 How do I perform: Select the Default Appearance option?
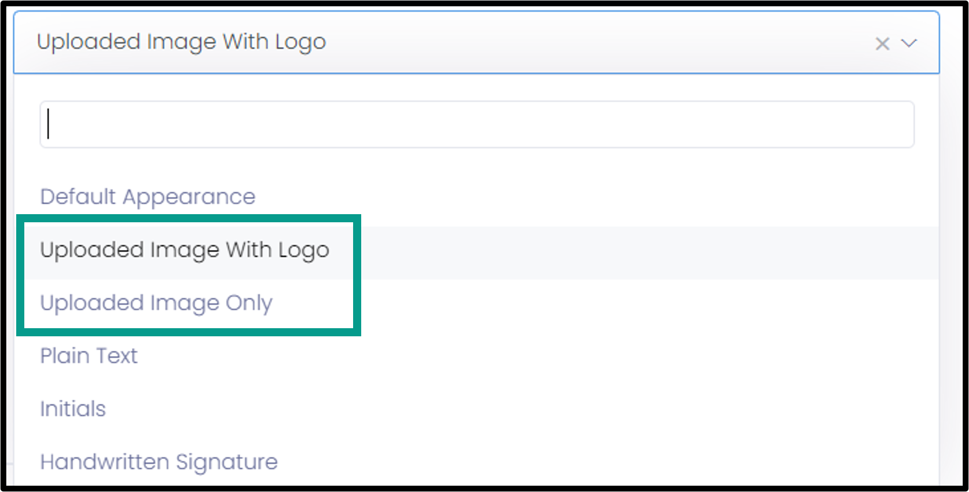pos(148,197)
